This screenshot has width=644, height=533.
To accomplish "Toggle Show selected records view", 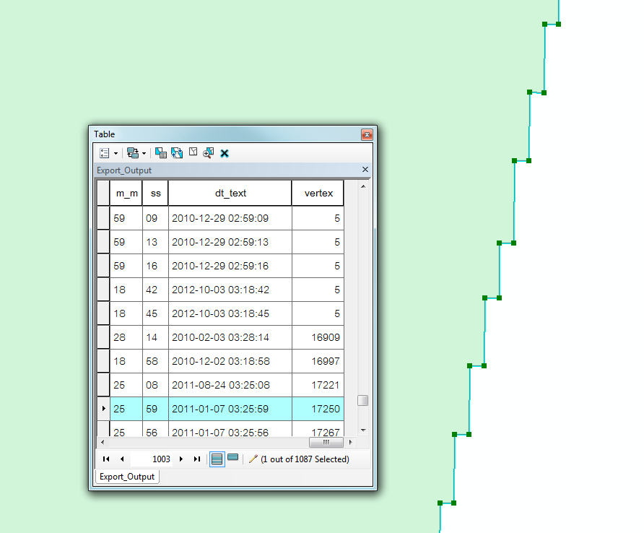I will pos(233,457).
